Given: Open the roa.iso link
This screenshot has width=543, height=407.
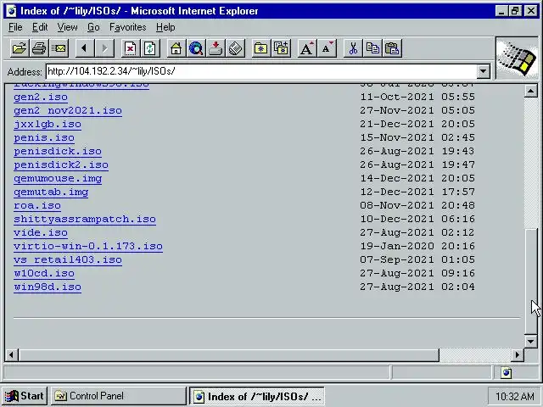Looking at the screenshot, I should click(x=37, y=205).
